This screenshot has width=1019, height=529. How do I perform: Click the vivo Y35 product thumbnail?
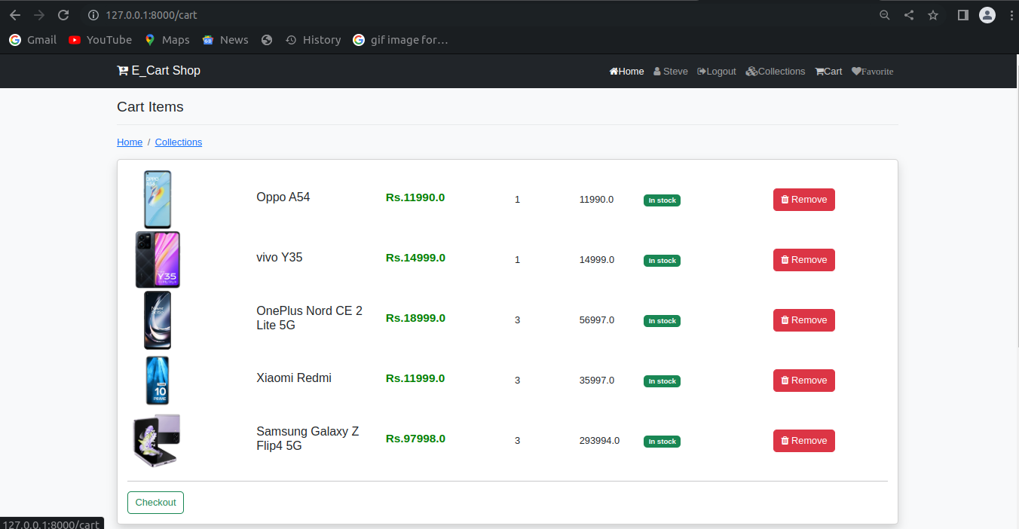pyautogui.click(x=158, y=259)
